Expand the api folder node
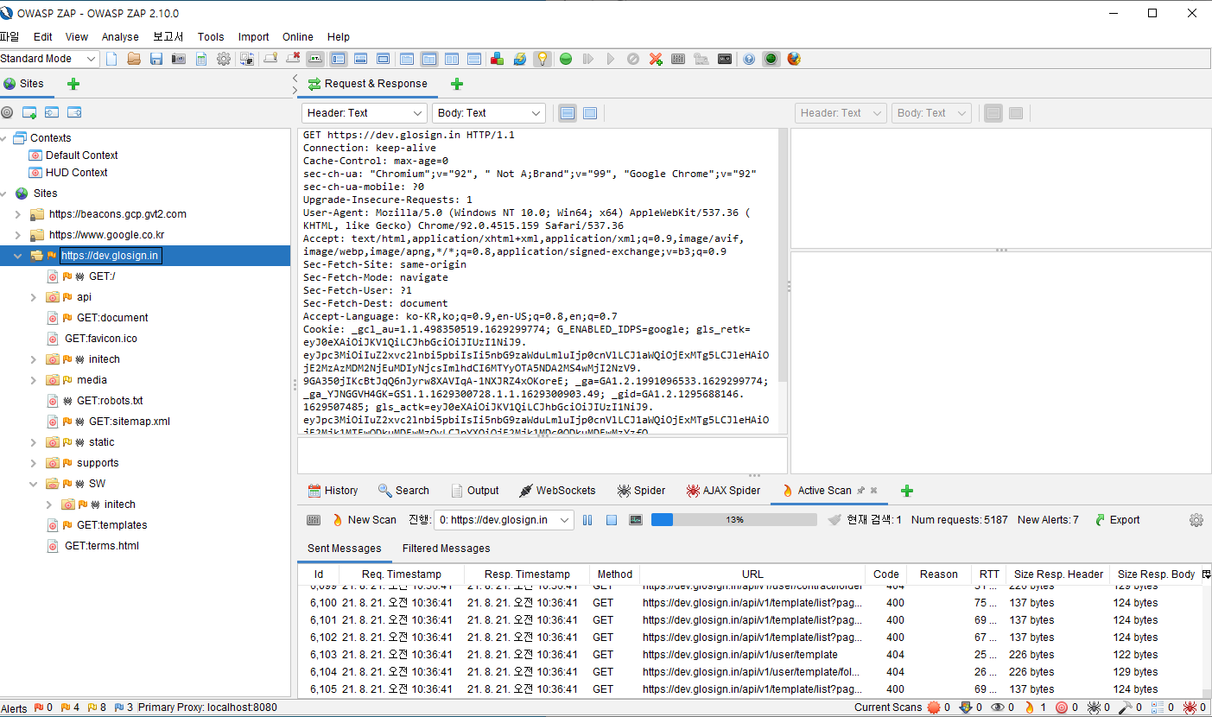Image resolution: width=1212 pixels, height=717 pixels. click(x=34, y=297)
